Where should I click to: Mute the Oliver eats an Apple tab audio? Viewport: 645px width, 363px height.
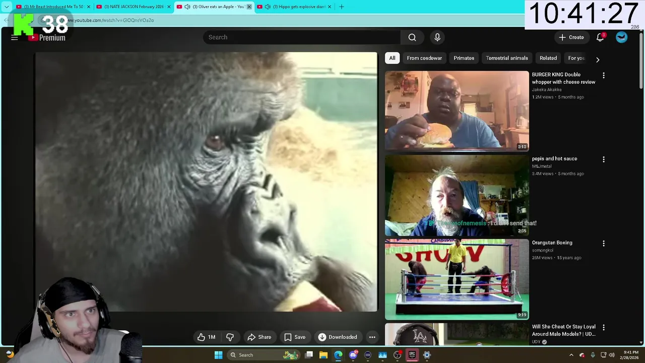pyautogui.click(x=187, y=7)
